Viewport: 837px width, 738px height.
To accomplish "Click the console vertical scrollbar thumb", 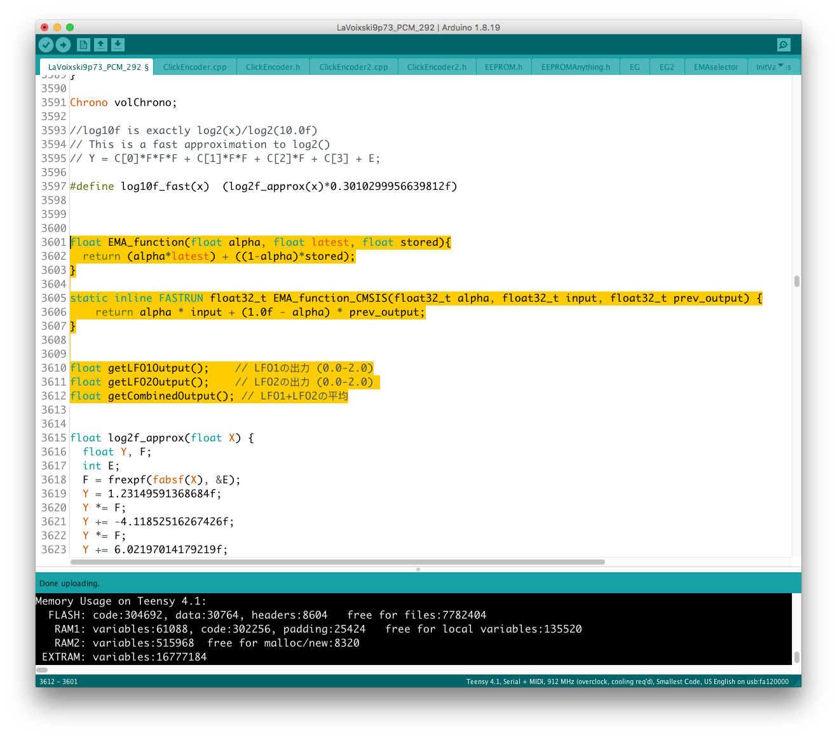I will 796,657.
